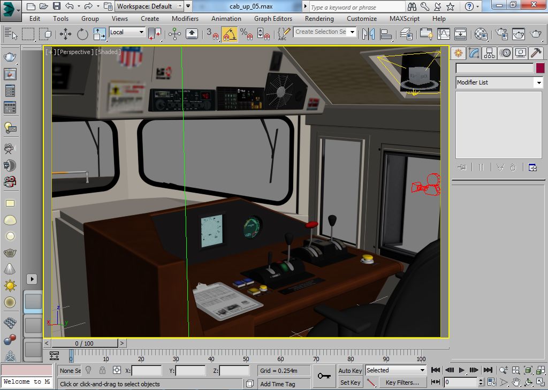This screenshot has height=390, width=548.
Task: Select the Pan View hand tool
Action: [x=516, y=383]
